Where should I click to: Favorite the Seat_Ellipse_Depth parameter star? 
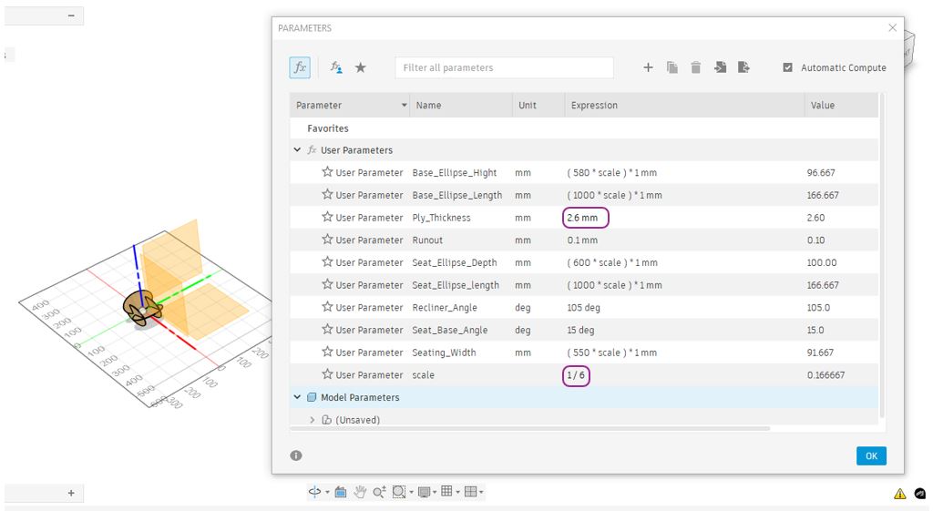[x=327, y=261]
